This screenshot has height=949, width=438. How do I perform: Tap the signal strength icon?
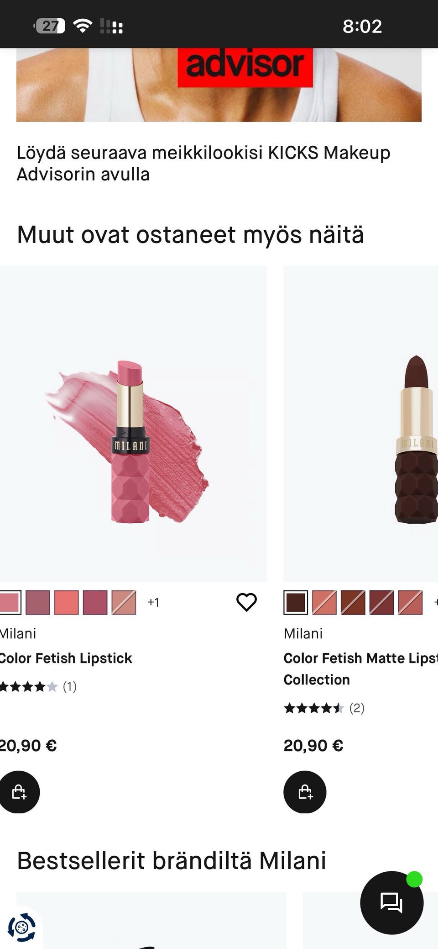[x=111, y=26]
